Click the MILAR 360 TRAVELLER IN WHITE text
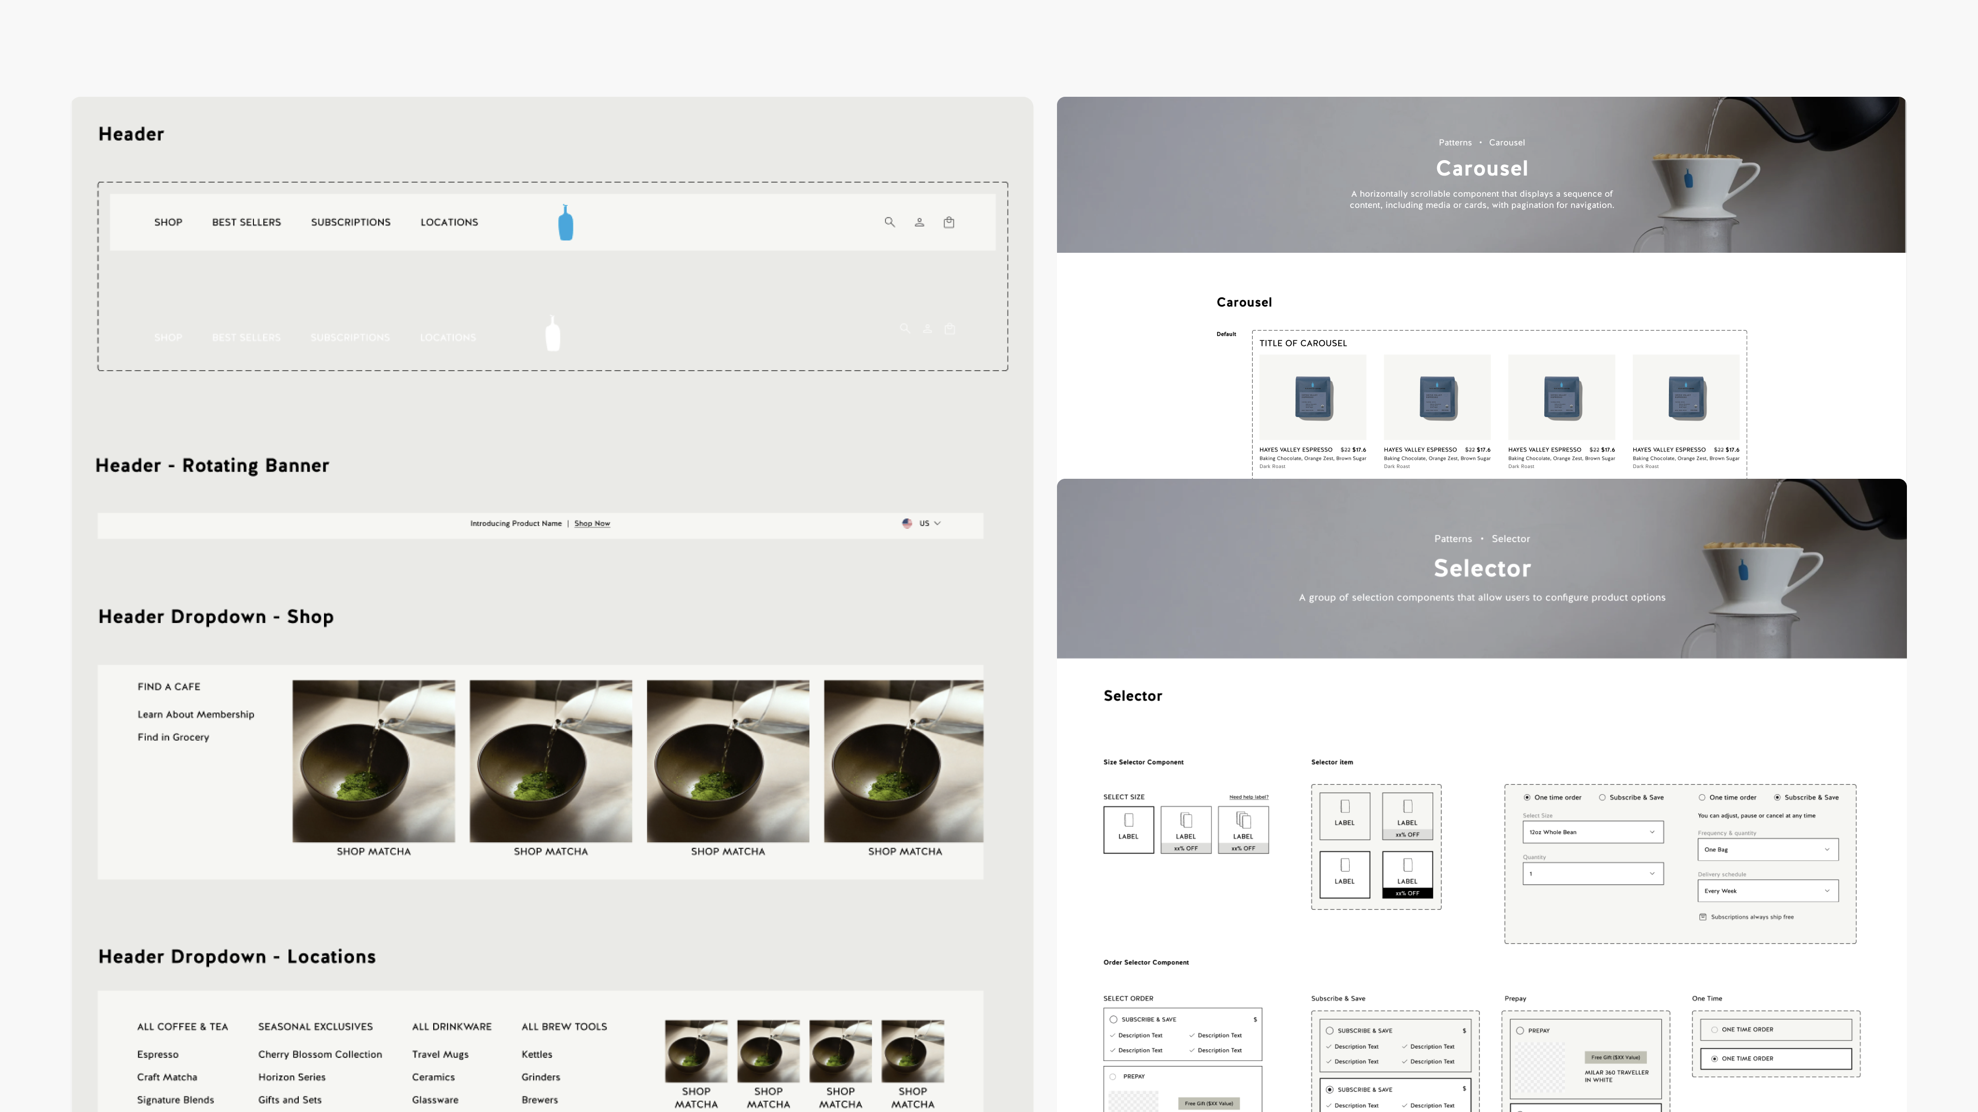The image size is (1978, 1112). (1616, 1076)
